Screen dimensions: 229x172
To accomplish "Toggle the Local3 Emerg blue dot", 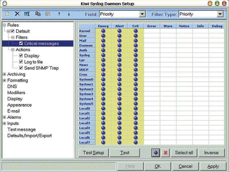I will coord(103,123).
